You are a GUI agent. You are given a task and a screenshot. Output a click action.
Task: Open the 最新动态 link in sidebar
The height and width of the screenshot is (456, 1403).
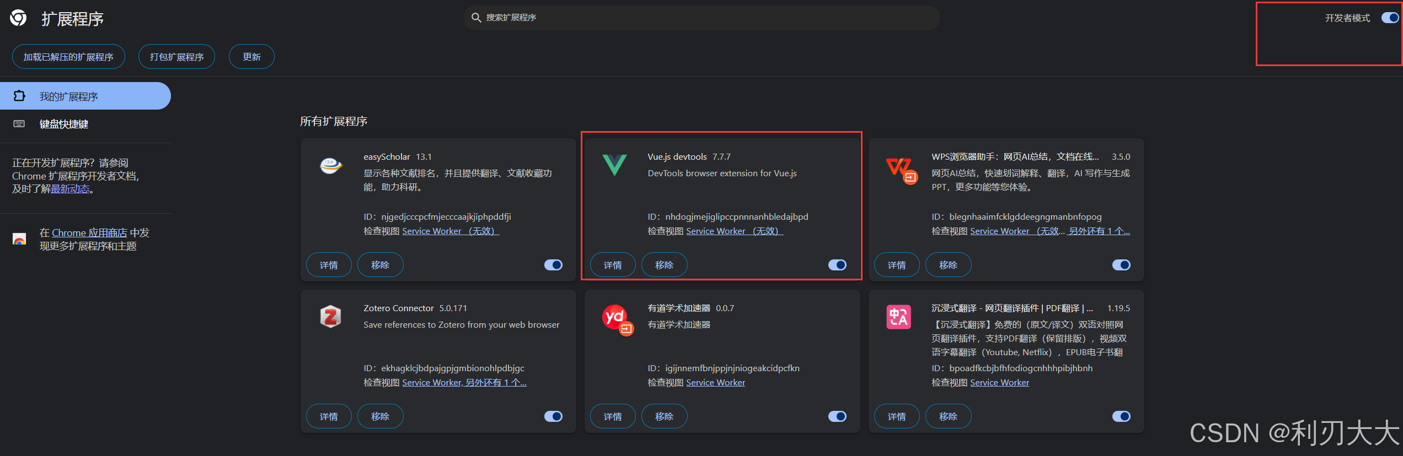(x=70, y=189)
